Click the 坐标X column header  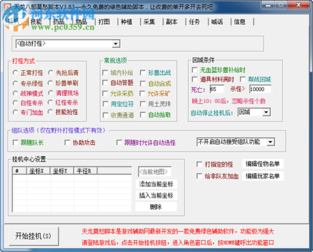[38, 171]
